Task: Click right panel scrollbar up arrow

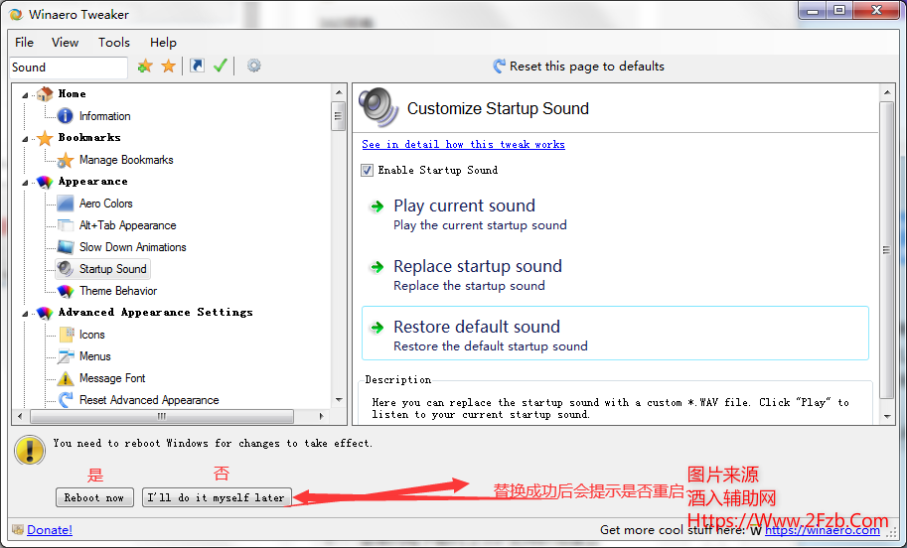Action: 887,92
